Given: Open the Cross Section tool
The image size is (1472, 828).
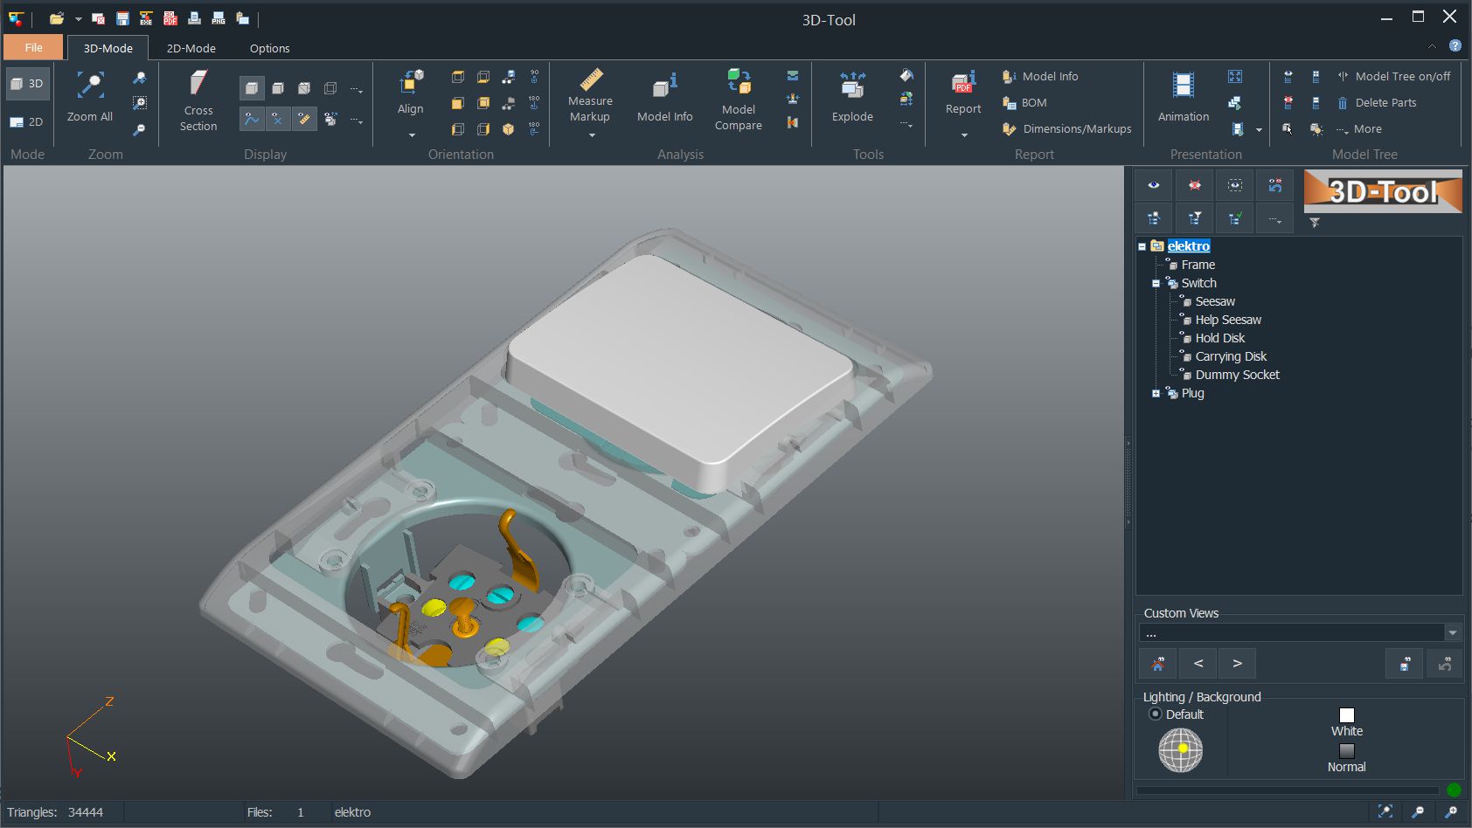Looking at the screenshot, I should pyautogui.click(x=197, y=99).
